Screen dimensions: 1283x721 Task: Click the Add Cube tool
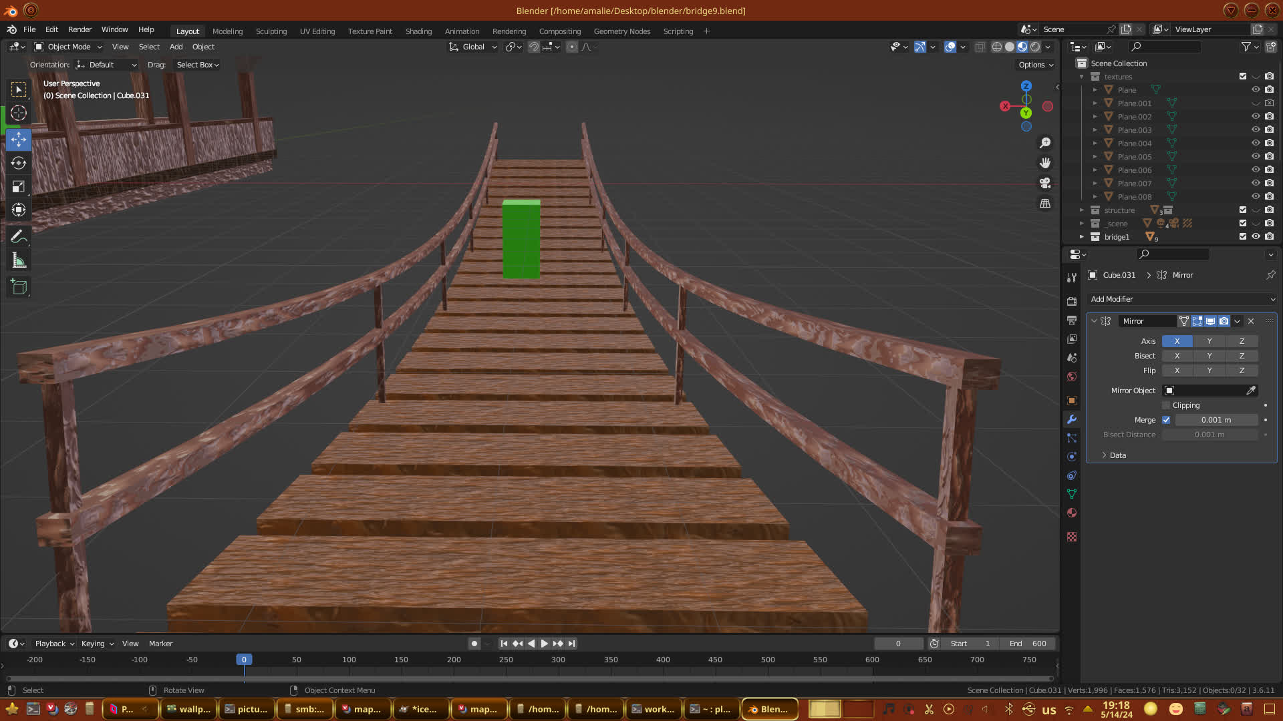click(x=19, y=287)
